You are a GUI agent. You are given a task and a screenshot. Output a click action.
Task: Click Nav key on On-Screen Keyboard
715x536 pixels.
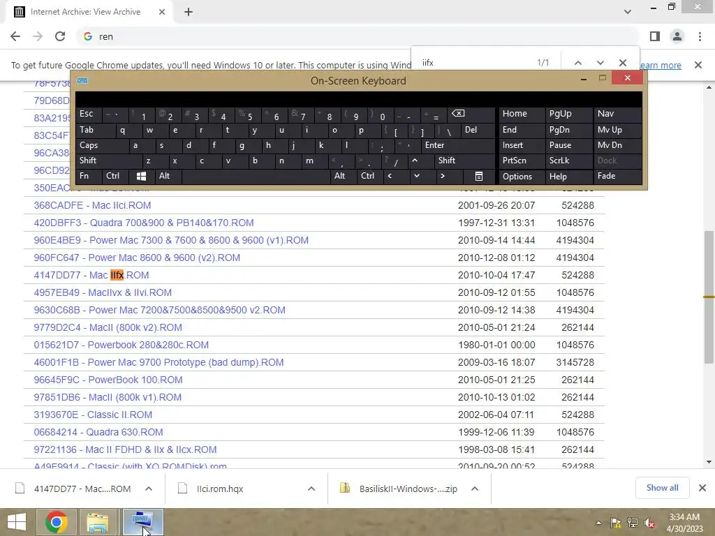(617, 114)
